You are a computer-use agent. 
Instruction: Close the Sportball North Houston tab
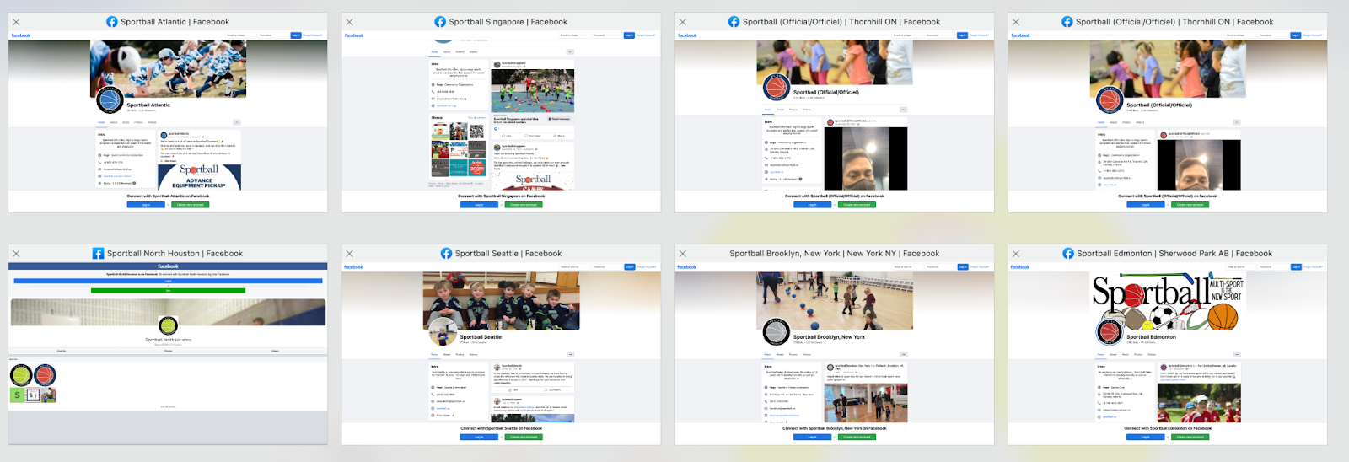coord(16,254)
